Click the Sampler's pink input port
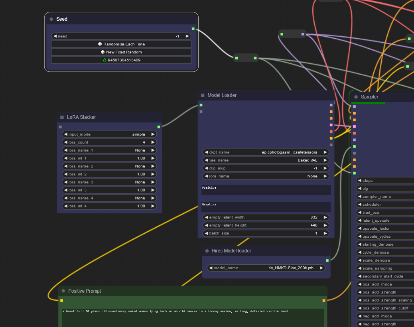The width and height of the screenshot is (414, 327). coord(354,127)
